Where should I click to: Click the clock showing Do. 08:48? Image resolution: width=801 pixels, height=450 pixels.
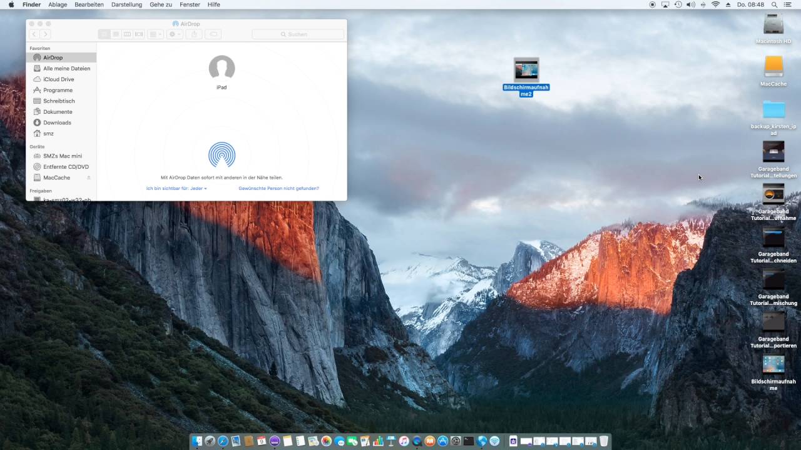751,4
